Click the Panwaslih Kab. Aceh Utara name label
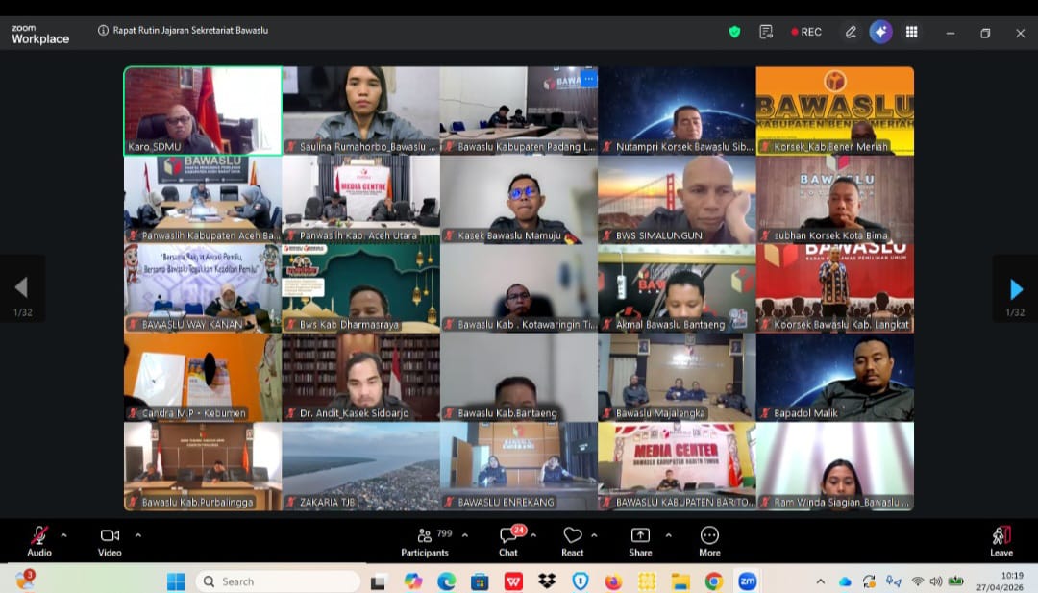The height and width of the screenshot is (593, 1038). [x=358, y=235]
